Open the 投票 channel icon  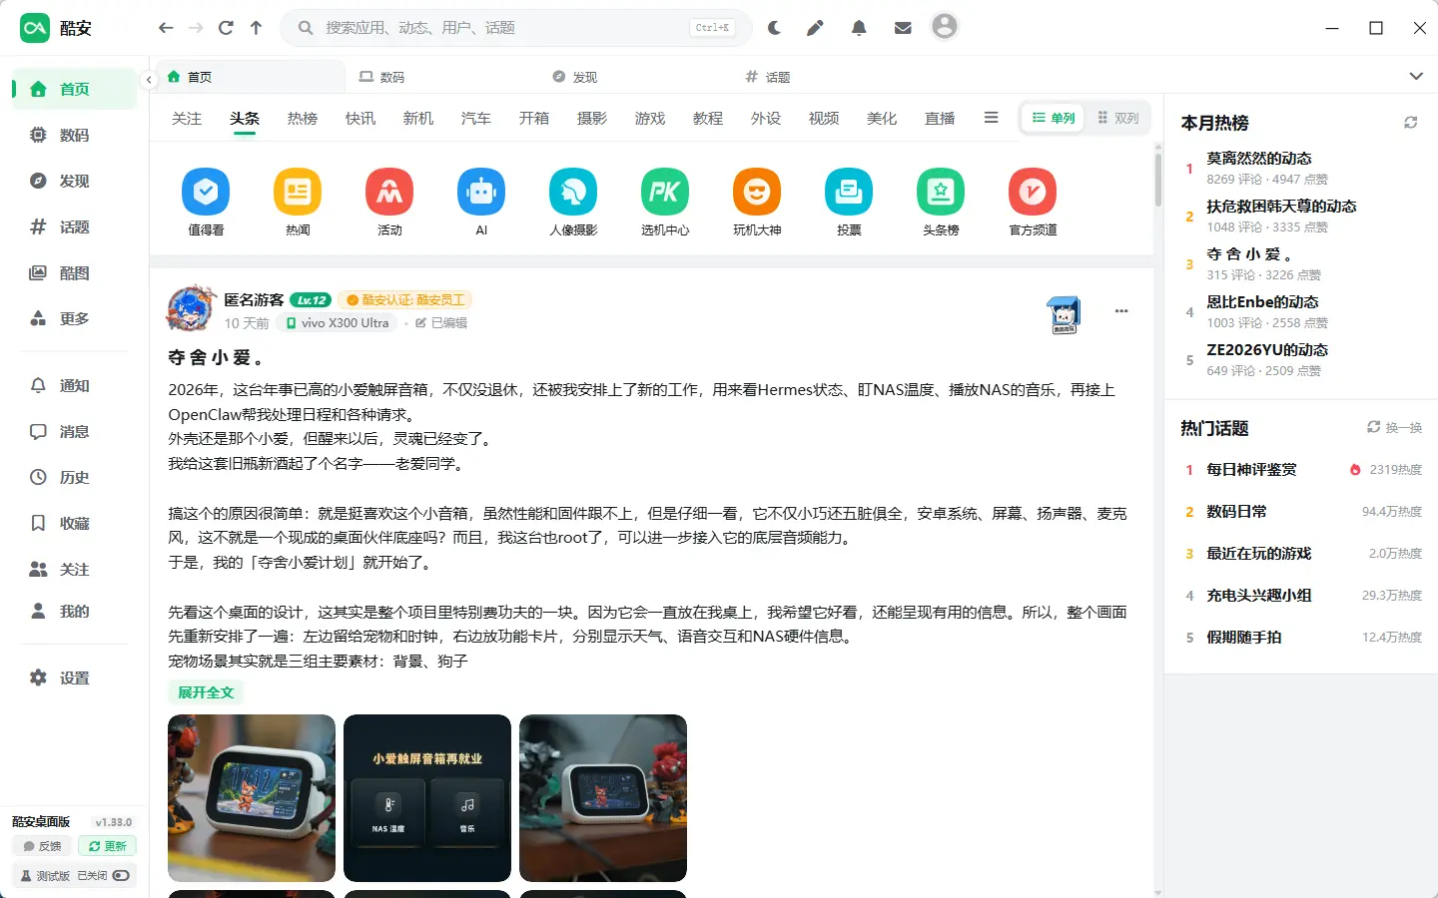click(x=849, y=192)
